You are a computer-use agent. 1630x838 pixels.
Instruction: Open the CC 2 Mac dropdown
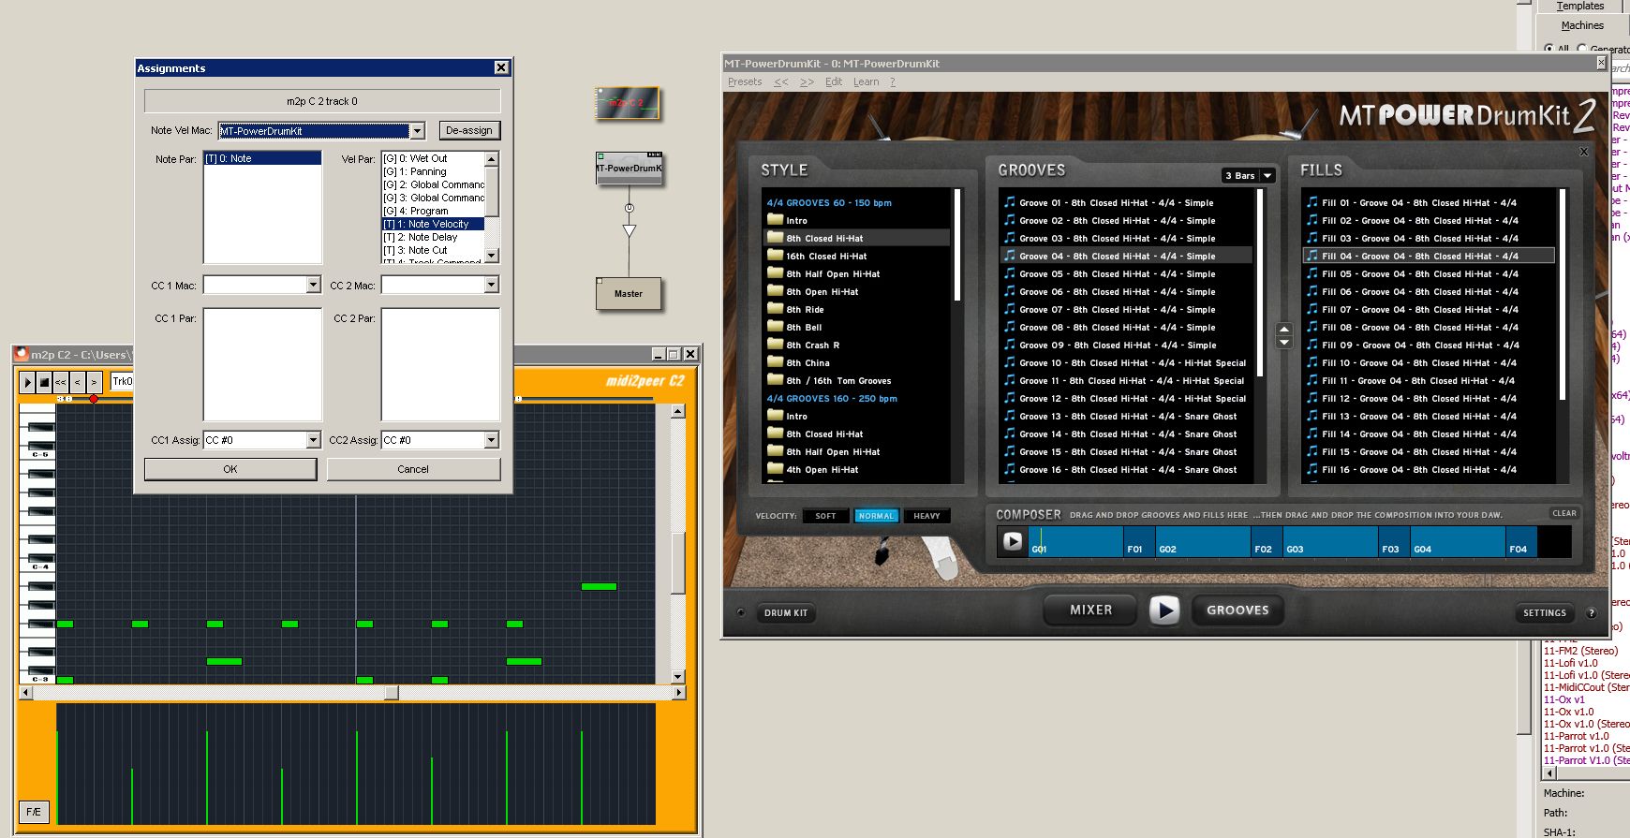coord(491,285)
